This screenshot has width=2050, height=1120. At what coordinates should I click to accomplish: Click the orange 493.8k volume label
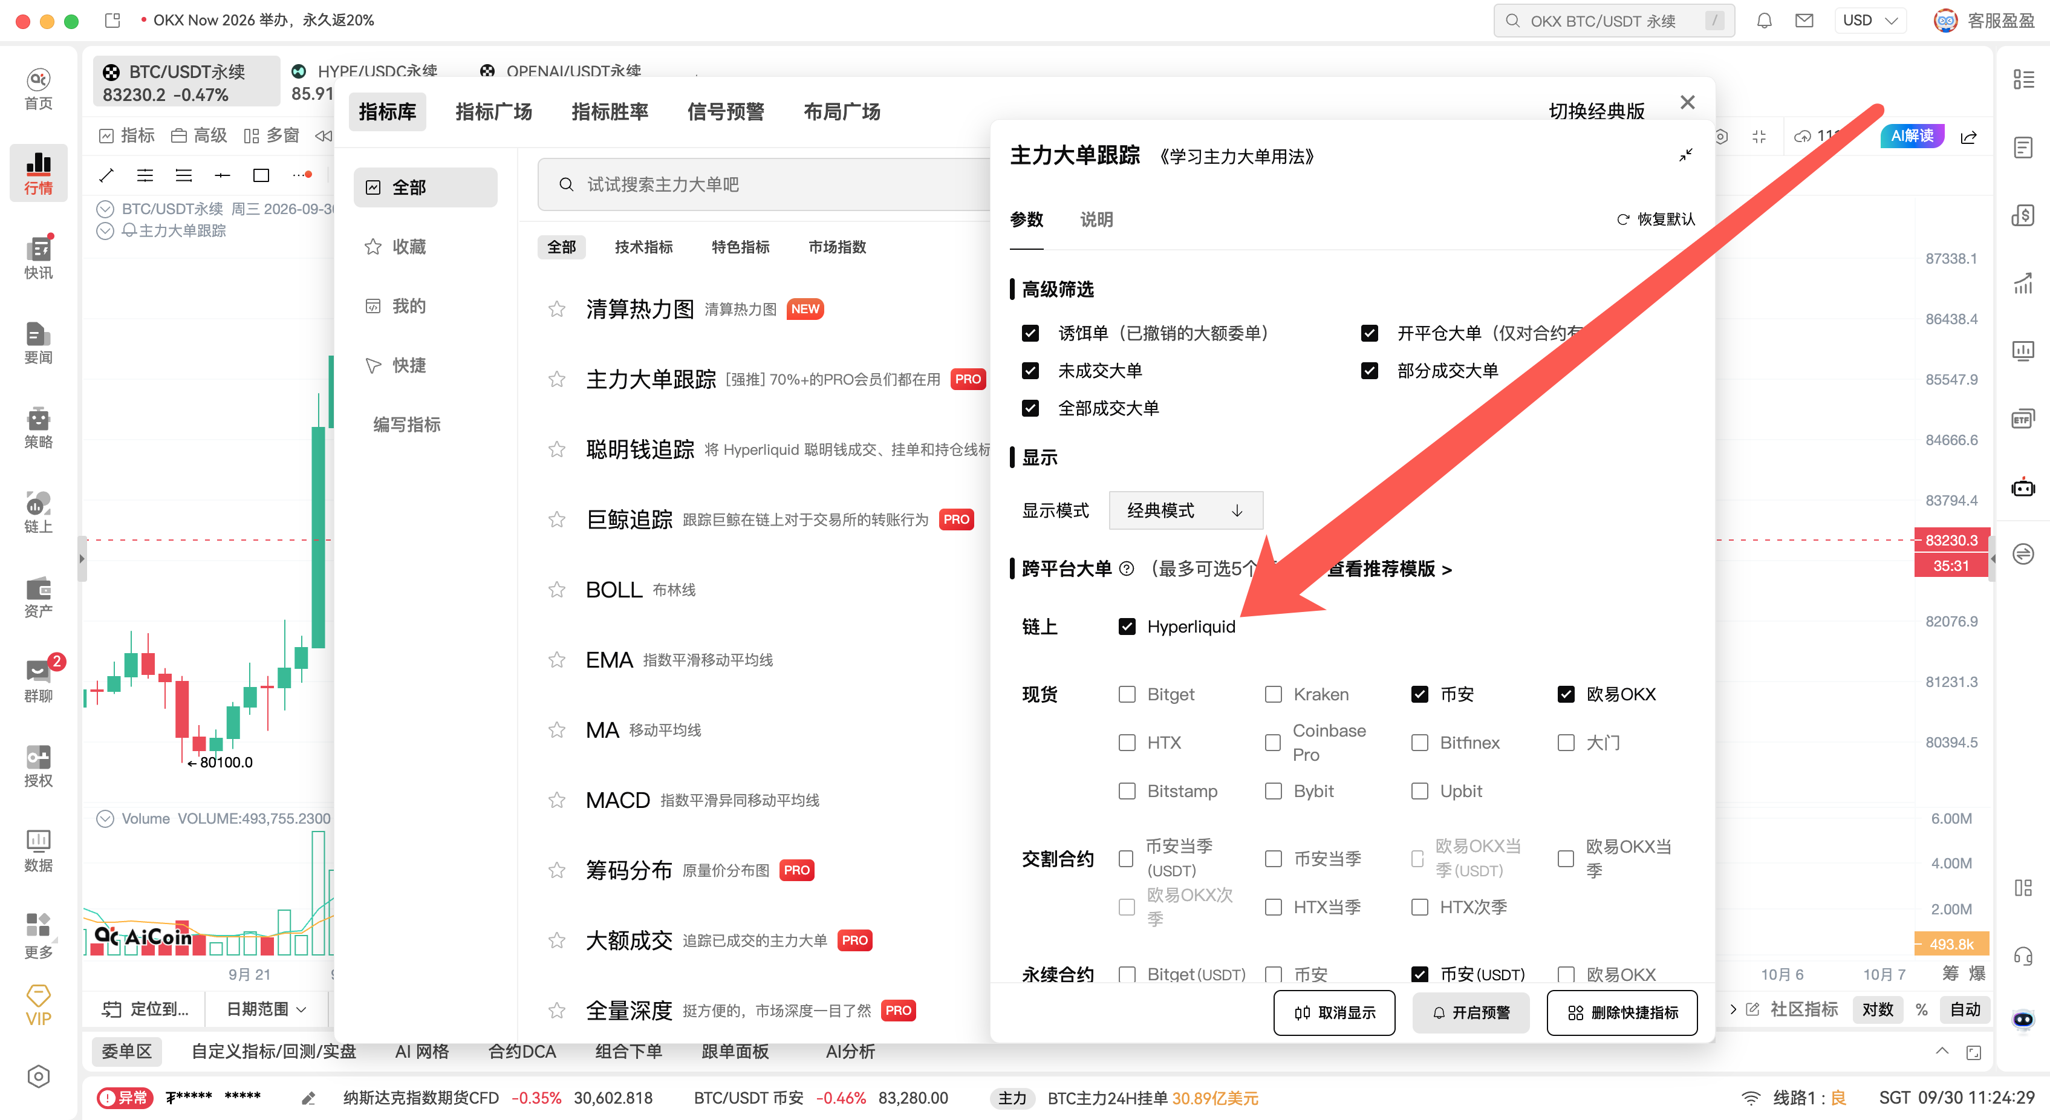[x=1951, y=944]
